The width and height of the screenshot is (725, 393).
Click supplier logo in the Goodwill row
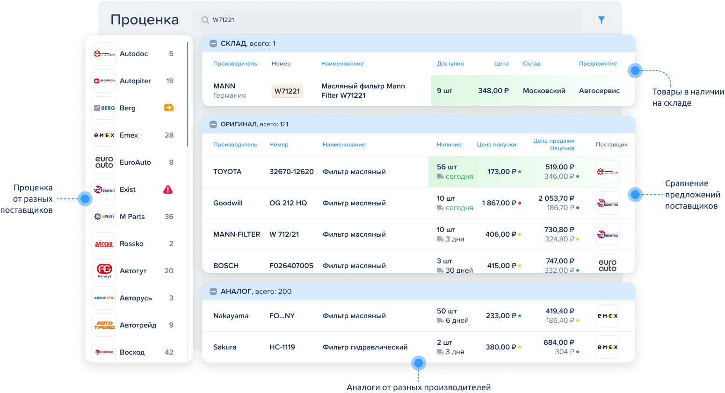click(x=608, y=203)
